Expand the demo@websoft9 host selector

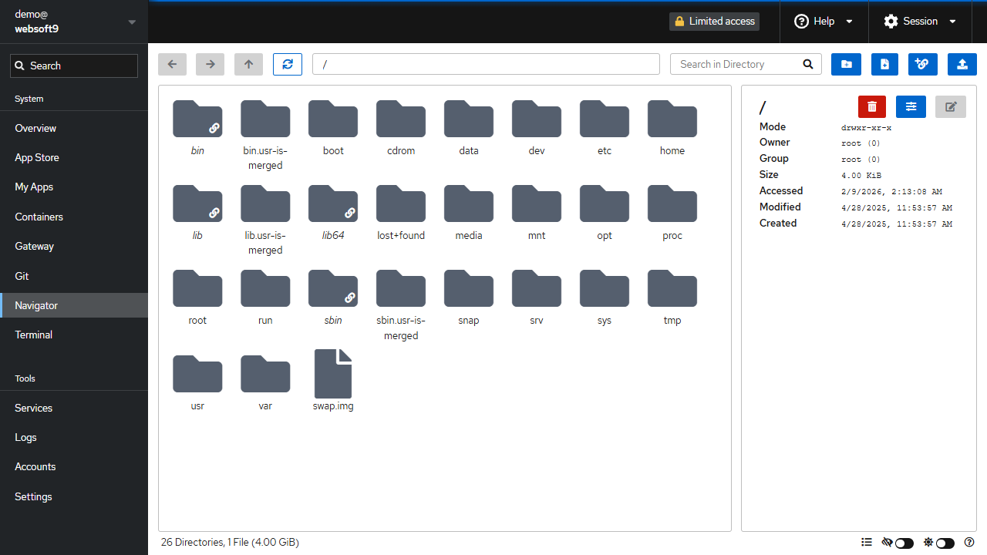pos(74,22)
